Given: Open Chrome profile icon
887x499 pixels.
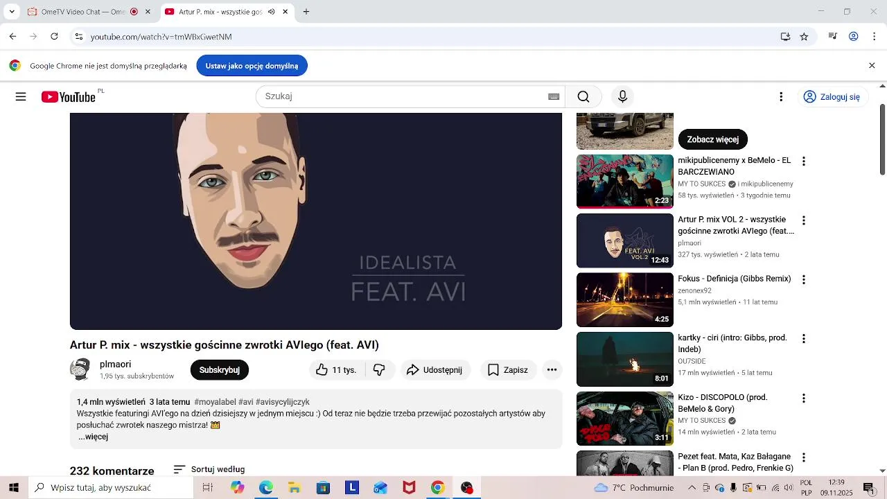Looking at the screenshot, I should (x=854, y=37).
